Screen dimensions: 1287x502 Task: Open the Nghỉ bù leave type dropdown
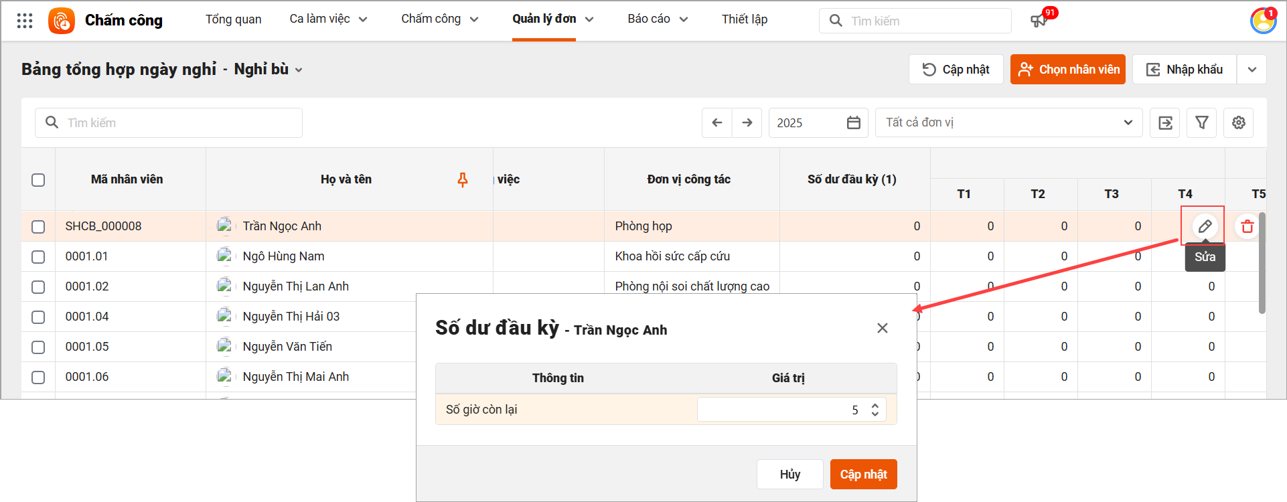coord(268,69)
